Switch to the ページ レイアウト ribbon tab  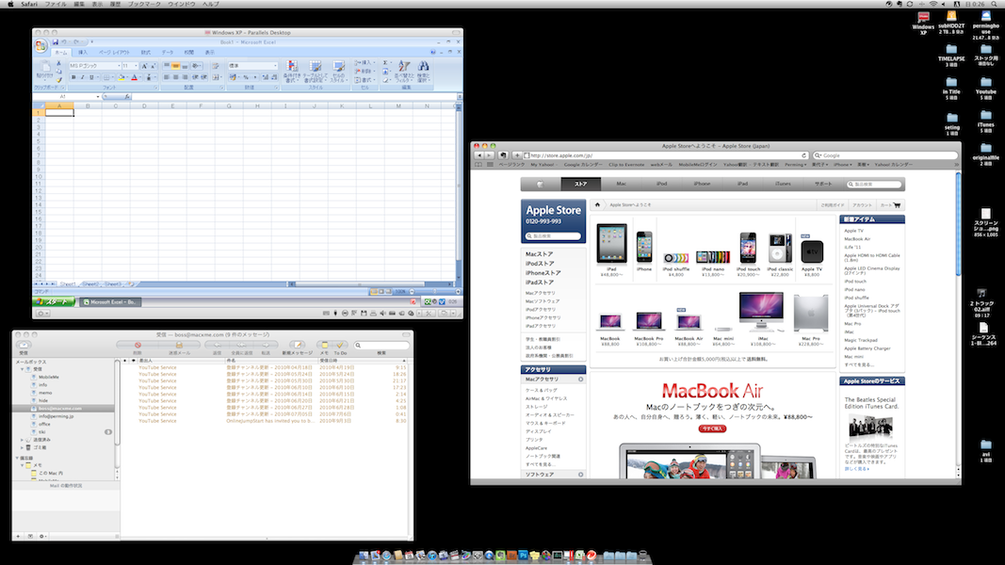[114, 53]
